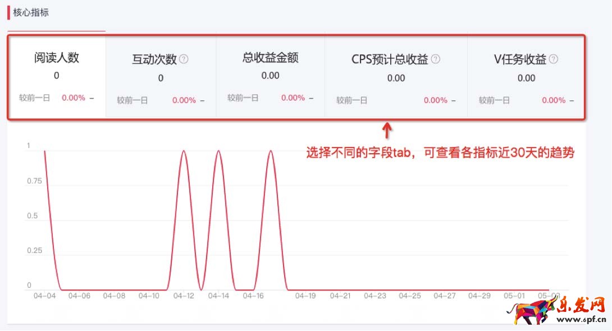The image size is (612, 331).
Task: Select the 阅读人数 metric tab
Action: coord(57,58)
